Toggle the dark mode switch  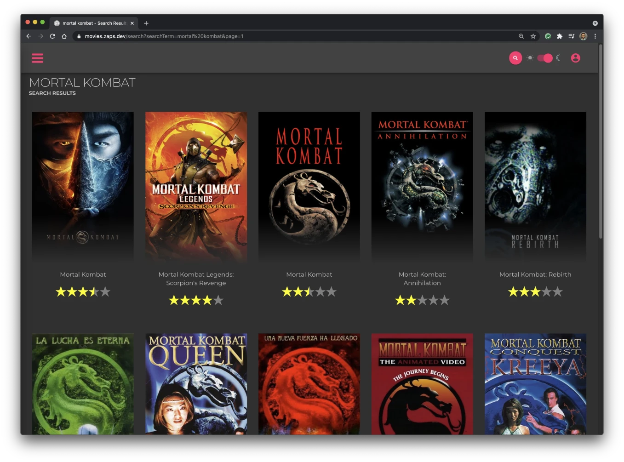545,58
